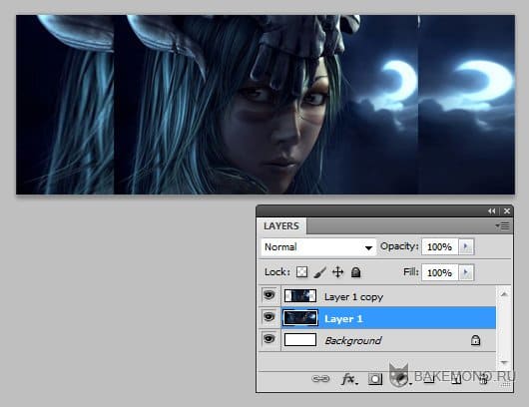Select the Layer 1 copy layer name
Viewport: 529px width, 407px height.
[353, 297]
